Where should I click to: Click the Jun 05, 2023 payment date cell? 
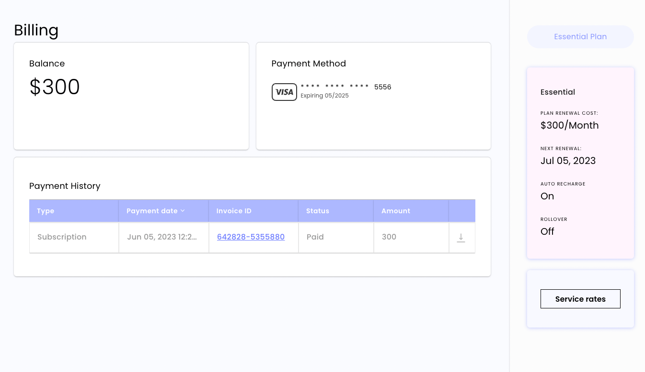point(163,237)
